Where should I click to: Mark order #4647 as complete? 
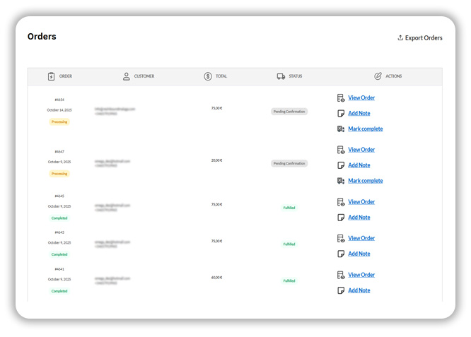(365, 181)
